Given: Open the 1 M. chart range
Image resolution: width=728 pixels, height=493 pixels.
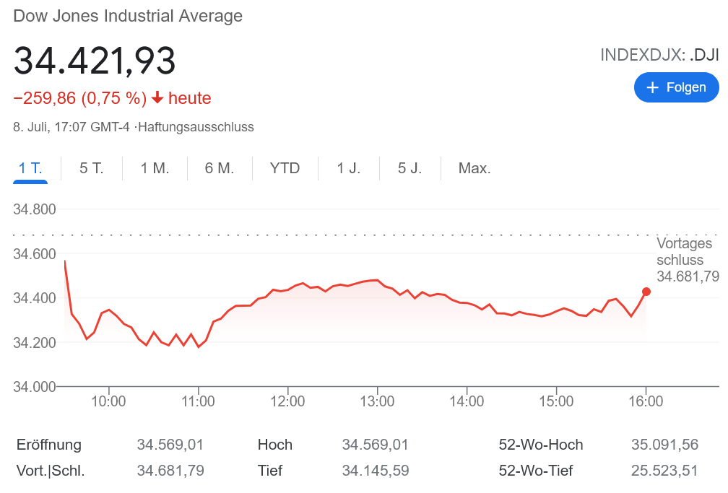Looking at the screenshot, I should click(x=155, y=168).
